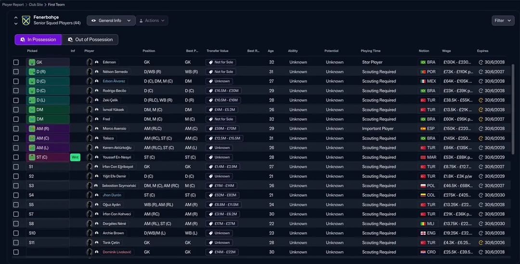Click the Spain flag in Marco Asensio's row
Viewport: 520px width, 264px height.
click(423, 129)
